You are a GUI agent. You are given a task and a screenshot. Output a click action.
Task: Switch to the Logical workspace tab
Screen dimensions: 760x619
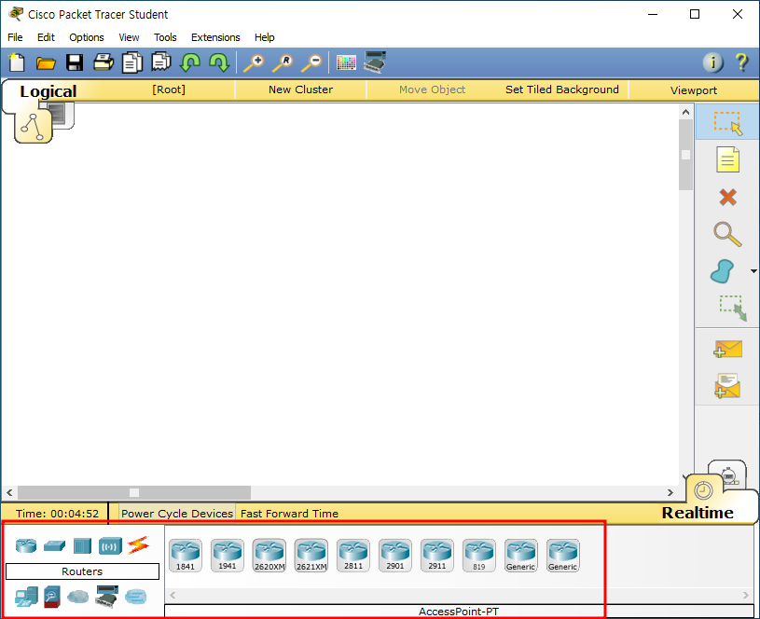tap(48, 91)
